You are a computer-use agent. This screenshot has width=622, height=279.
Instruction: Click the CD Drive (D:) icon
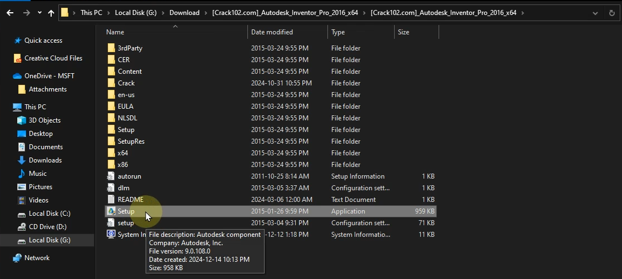[x=22, y=227]
